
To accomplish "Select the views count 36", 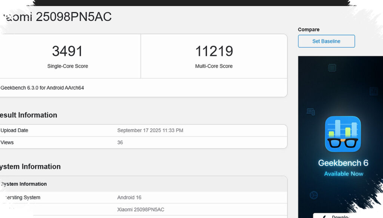I will click(120, 142).
